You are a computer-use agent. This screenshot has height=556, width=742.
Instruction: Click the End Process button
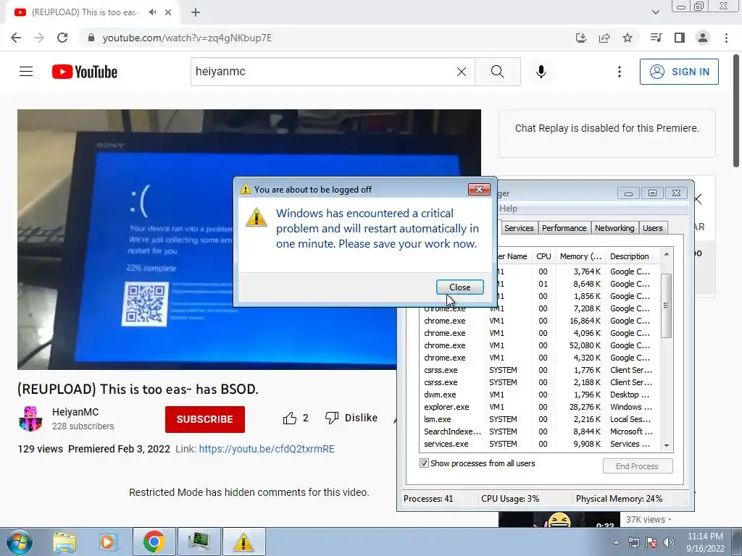pyautogui.click(x=638, y=466)
